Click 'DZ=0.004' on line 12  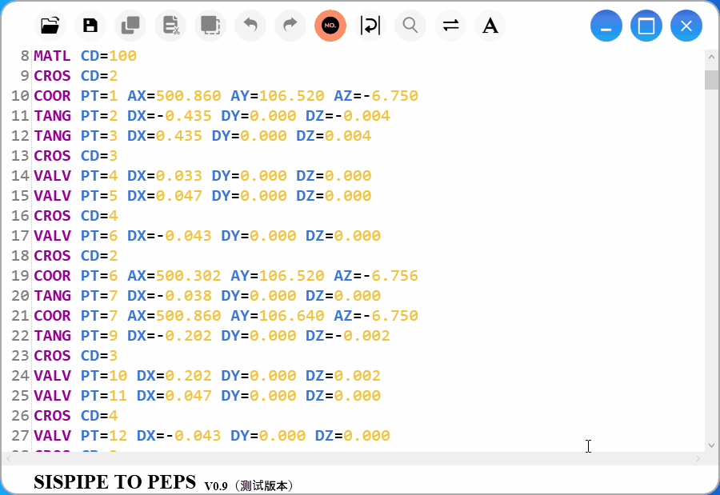coord(334,136)
